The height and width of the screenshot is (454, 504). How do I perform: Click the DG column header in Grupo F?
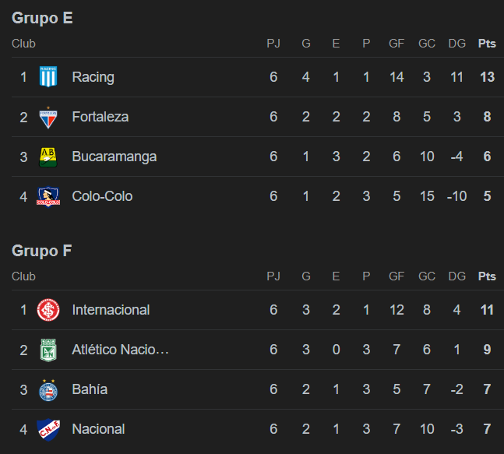click(x=456, y=276)
